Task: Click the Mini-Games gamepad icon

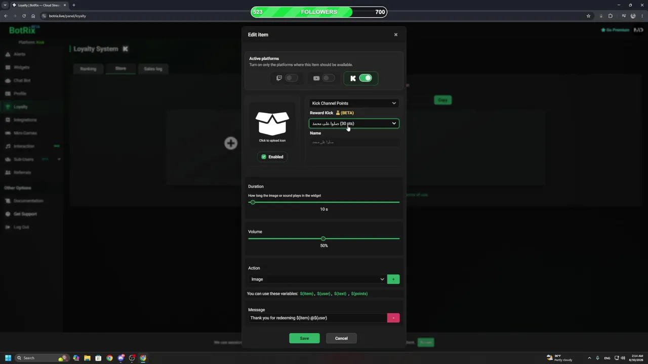Action: [8, 133]
